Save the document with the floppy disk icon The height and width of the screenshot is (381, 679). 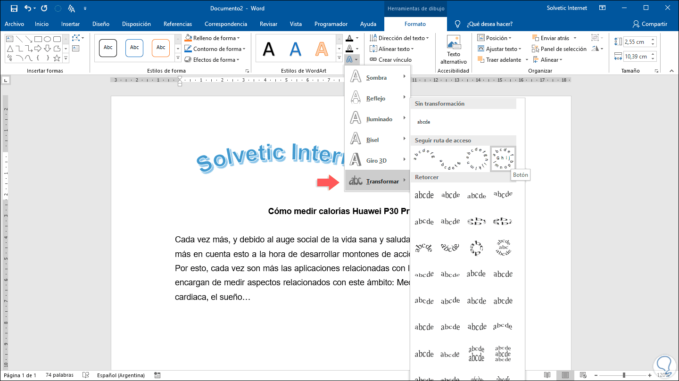coord(14,8)
